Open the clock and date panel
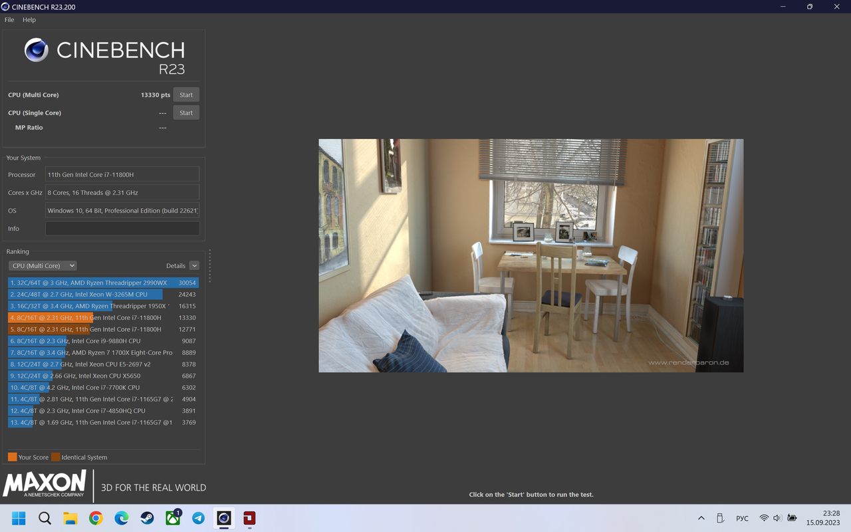Viewport: 851px width, 532px height. 824,518
